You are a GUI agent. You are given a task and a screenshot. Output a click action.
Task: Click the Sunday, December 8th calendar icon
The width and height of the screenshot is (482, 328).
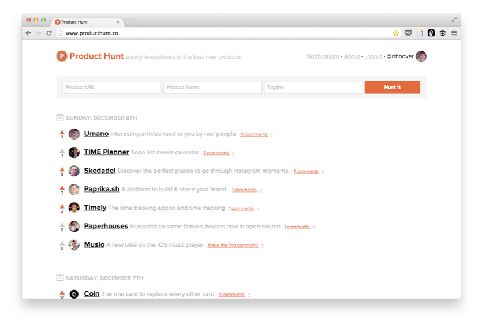pos(60,117)
